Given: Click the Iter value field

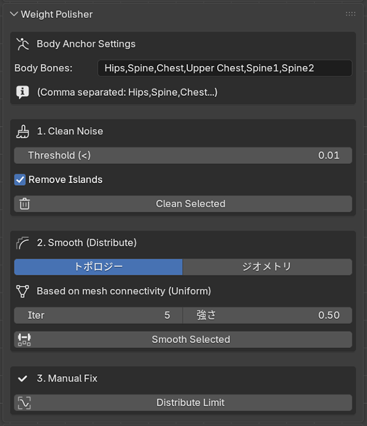Looking at the screenshot, I should pyautogui.click(x=98, y=315).
